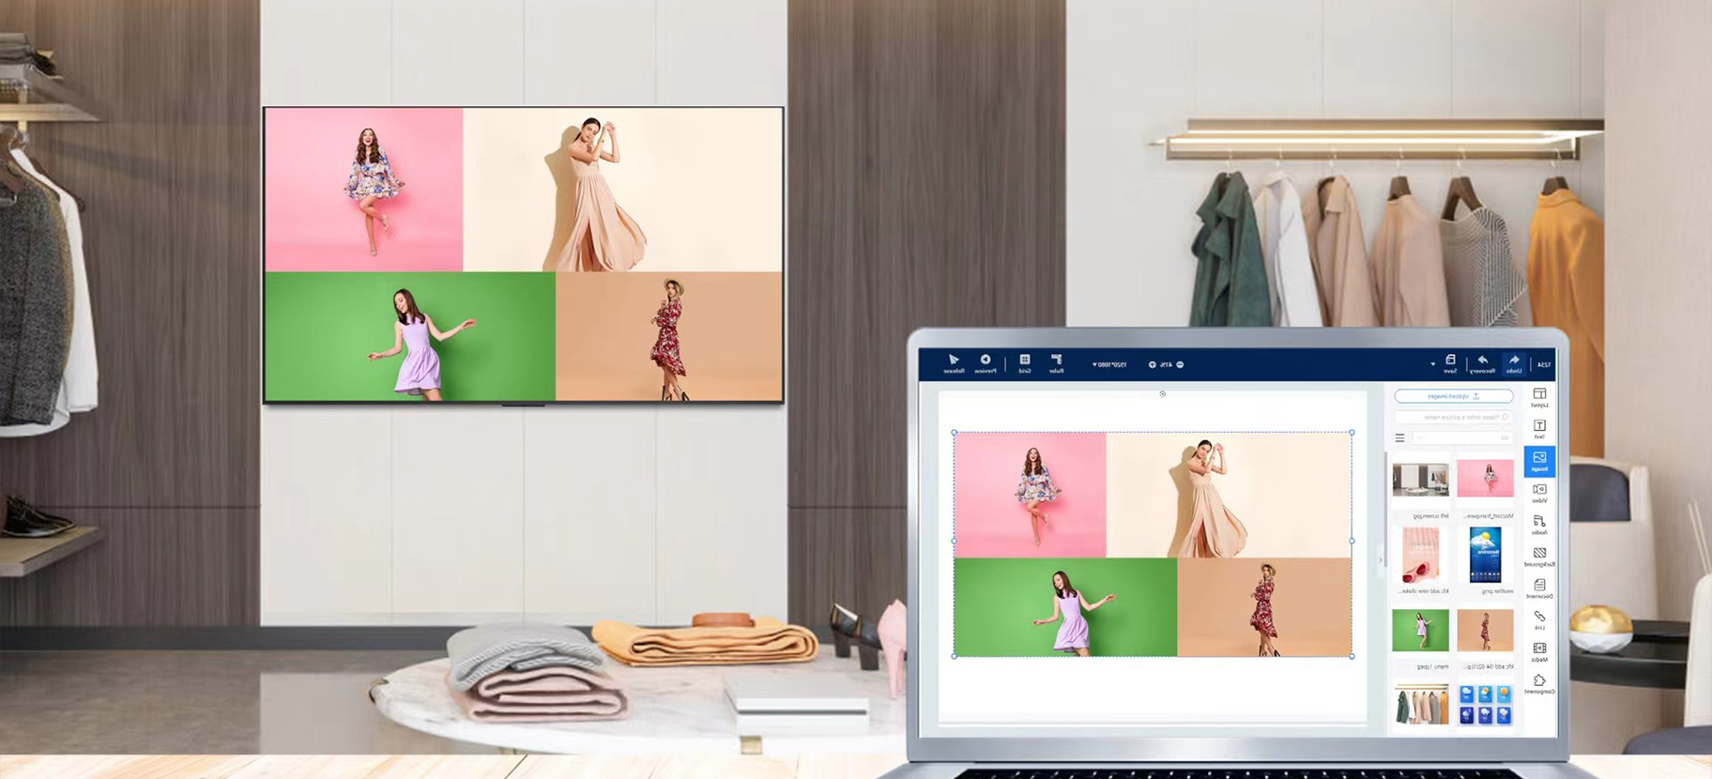
Task: Open the Video panel in the sidebar
Action: 1539,494
